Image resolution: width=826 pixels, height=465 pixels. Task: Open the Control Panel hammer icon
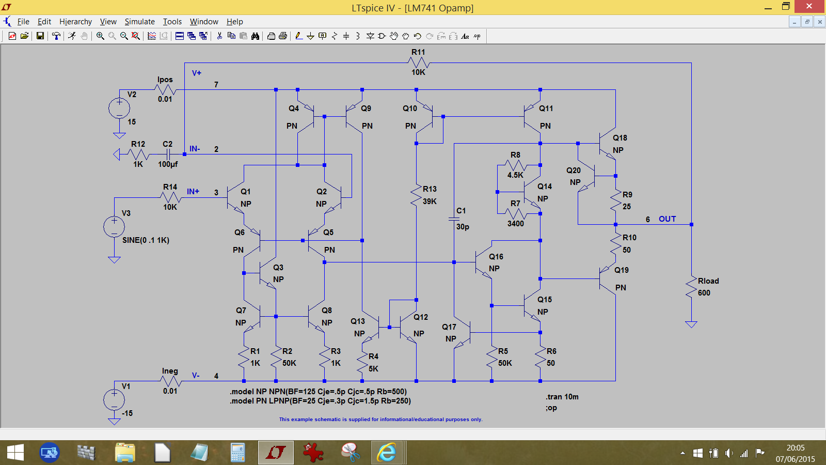pyautogui.click(x=56, y=36)
